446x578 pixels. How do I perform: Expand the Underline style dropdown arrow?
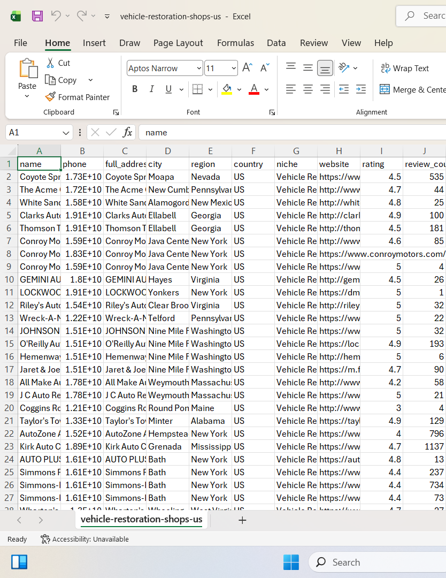coord(181,89)
